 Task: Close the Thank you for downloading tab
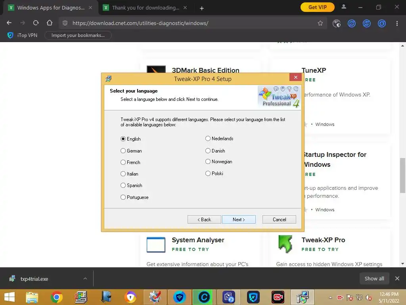(x=185, y=8)
